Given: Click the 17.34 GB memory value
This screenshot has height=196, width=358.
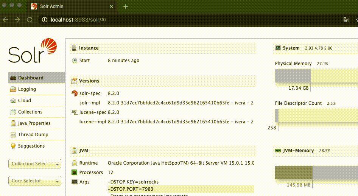Looking at the screenshot, I should 299,88.
